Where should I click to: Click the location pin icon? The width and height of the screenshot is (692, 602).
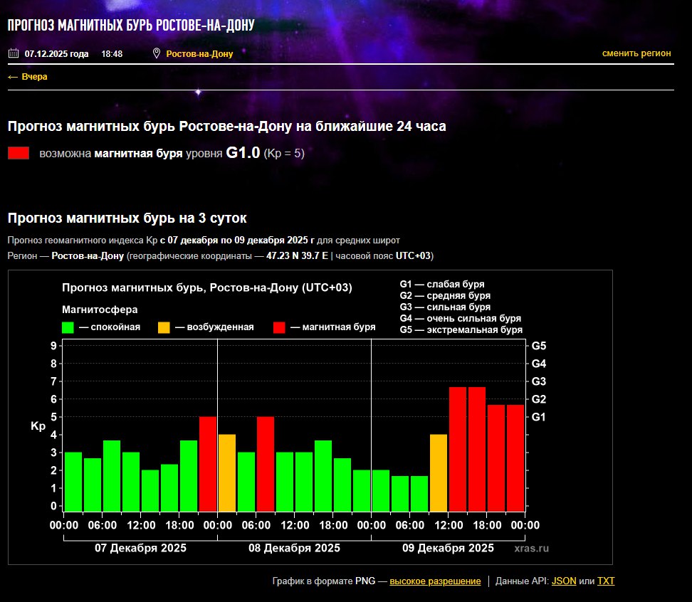coord(157,53)
